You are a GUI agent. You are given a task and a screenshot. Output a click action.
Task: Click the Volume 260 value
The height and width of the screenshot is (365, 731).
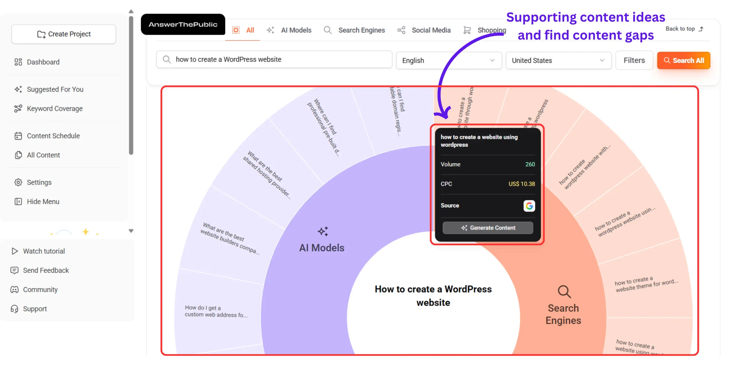pyautogui.click(x=530, y=164)
